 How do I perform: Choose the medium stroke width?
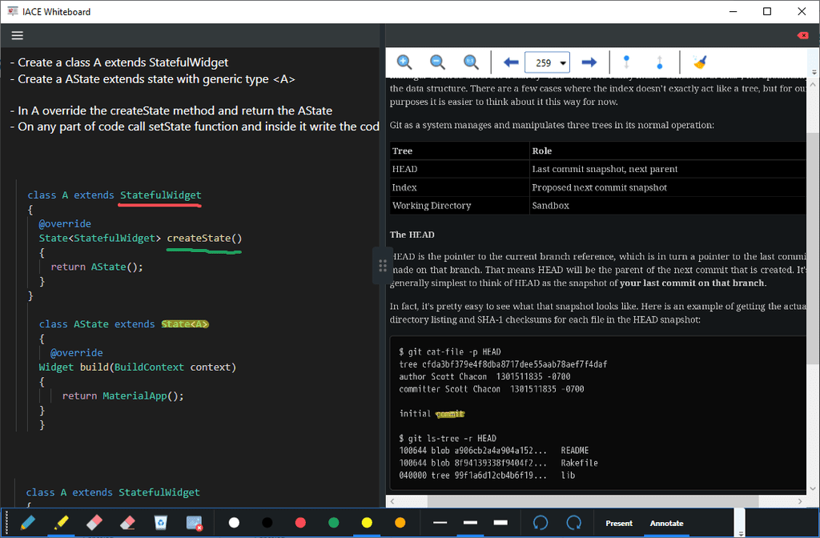click(471, 523)
